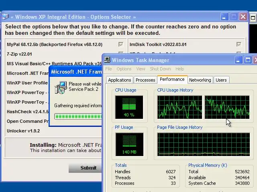257x192 pixels.
Task: Toggle the MyPal 68.12.5b checkbox
Action: point(121,44)
